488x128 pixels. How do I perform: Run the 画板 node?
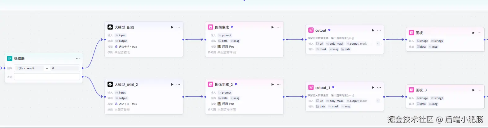(x=473, y=33)
